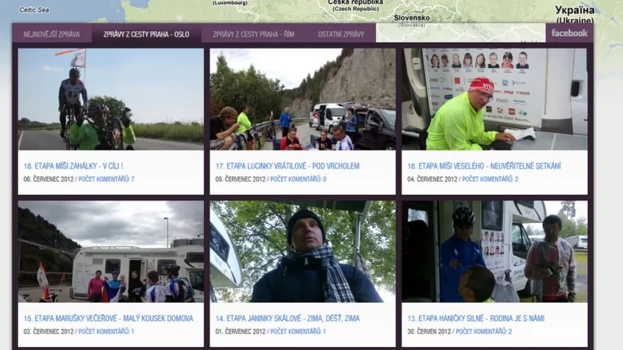Open the Facebook button
The height and width of the screenshot is (350, 623).
[569, 34]
